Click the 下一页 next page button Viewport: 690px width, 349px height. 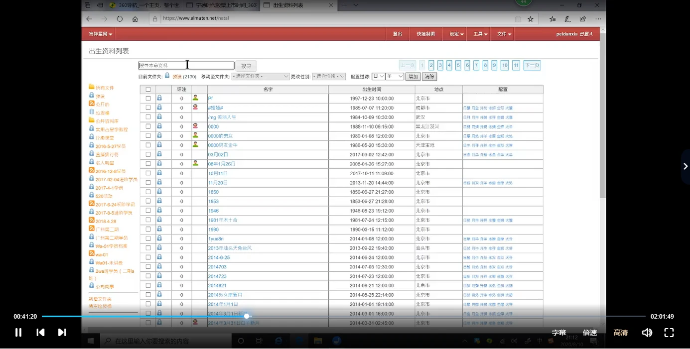point(532,65)
